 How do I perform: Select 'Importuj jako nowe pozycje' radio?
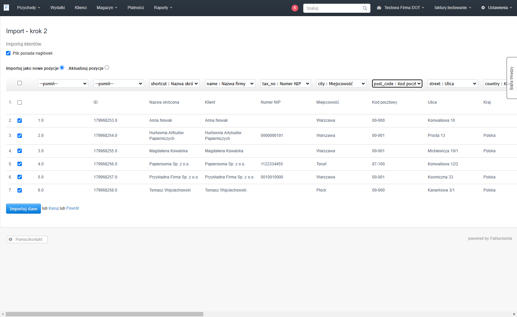(62, 68)
